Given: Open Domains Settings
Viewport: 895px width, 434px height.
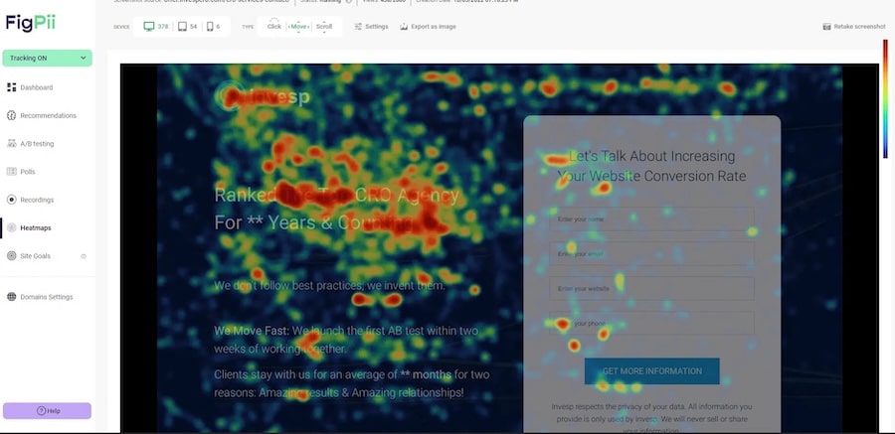Looking at the screenshot, I should [x=46, y=296].
